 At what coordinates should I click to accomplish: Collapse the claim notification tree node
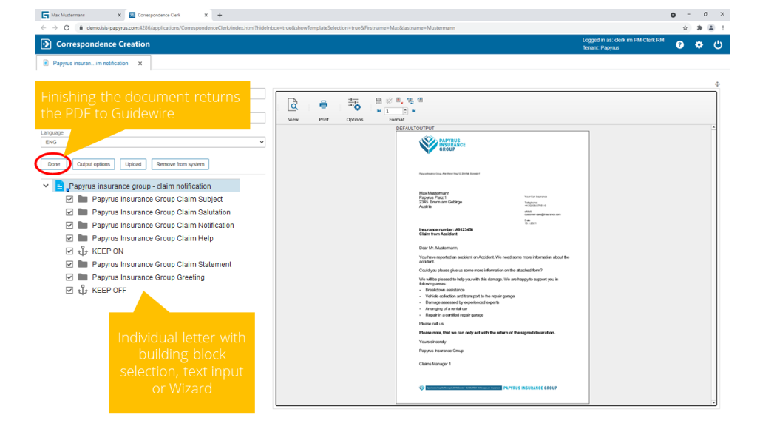tap(46, 186)
